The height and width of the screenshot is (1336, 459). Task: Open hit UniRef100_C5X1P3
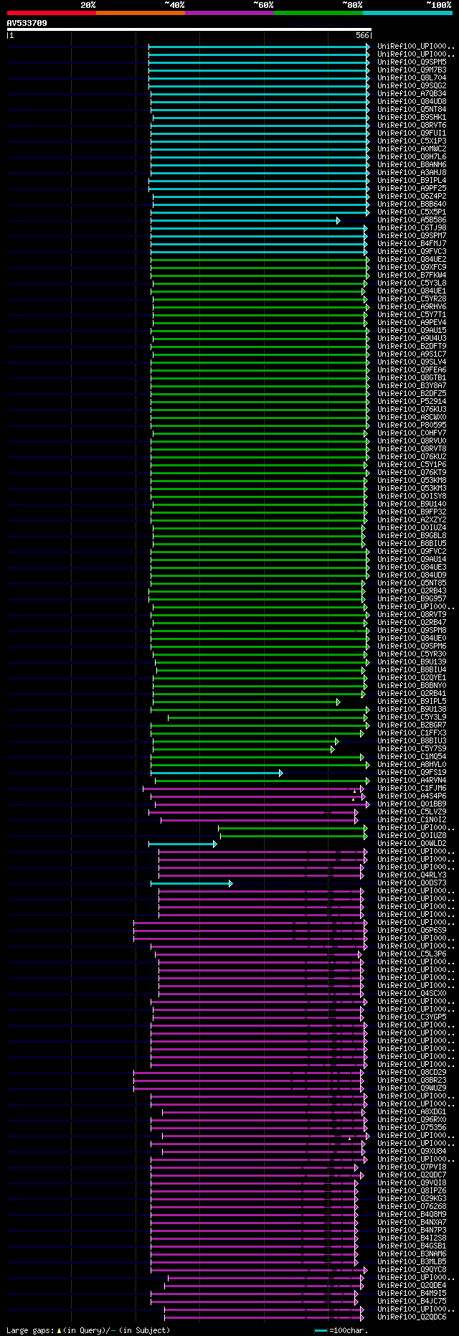(412, 141)
